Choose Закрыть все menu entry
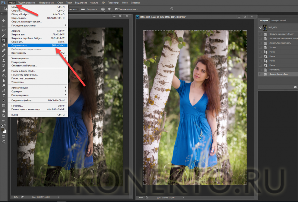Viewport: 298px width, 202px height. (x=38, y=34)
